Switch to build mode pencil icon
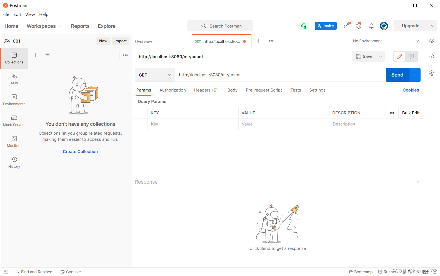This screenshot has height=276, width=440. pos(400,56)
